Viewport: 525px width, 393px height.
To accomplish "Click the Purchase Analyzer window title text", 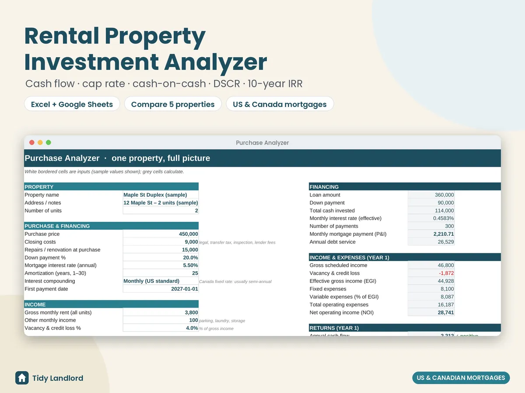I will pos(262,143).
